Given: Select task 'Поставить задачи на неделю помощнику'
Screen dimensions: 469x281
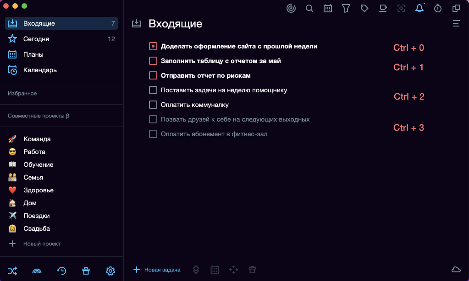Looking at the screenshot, I should point(224,90).
